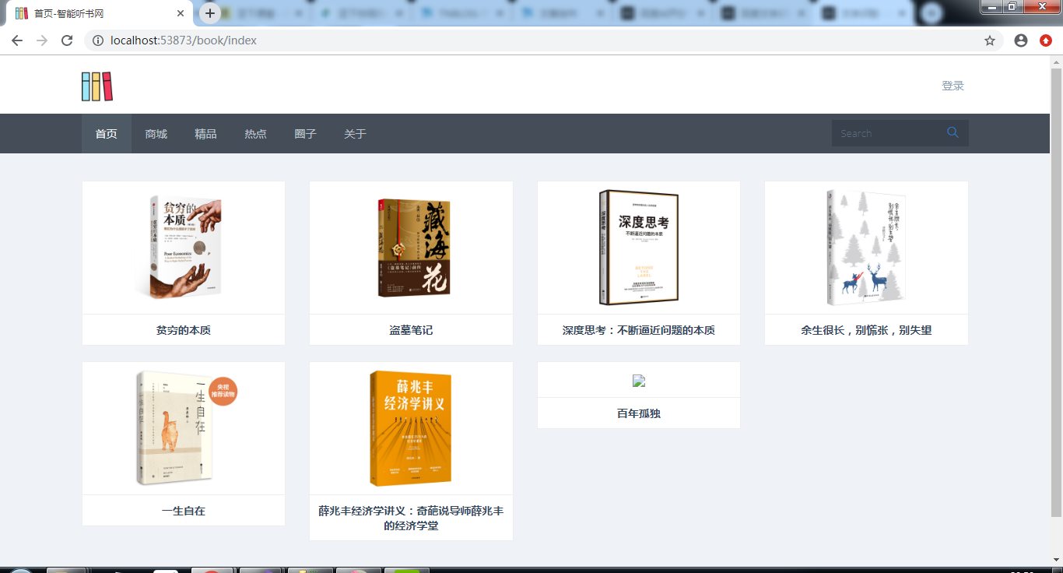Click the 登录 login link

point(952,86)
